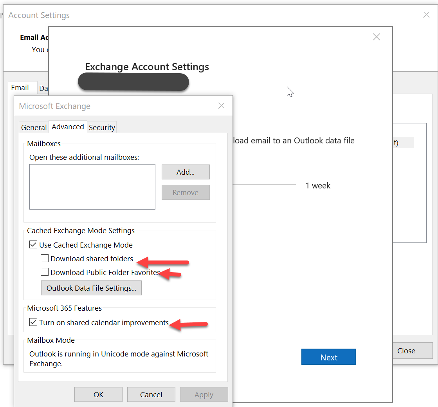Confirm with the OK button
The width and height of the screenshot is (438, 407).
click(x=98, y=394)
